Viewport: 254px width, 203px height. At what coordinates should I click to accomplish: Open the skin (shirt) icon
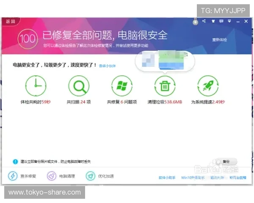point(213,21)
